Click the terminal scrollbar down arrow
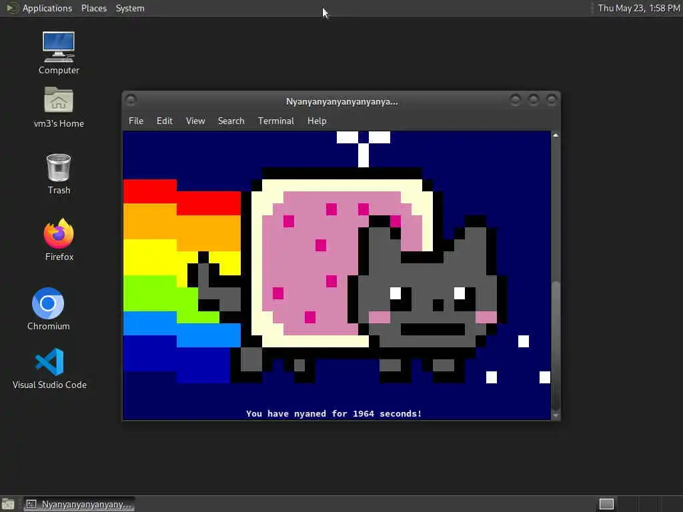The width and height of the screenshot is (683, 512). coord(556,416)
